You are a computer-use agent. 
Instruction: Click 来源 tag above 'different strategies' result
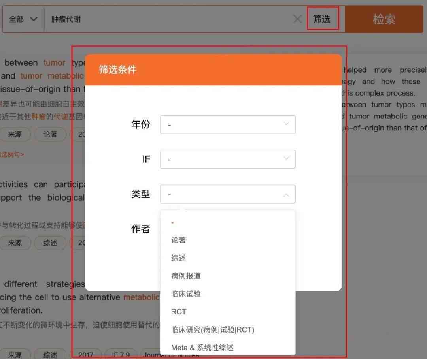(15, 242)
